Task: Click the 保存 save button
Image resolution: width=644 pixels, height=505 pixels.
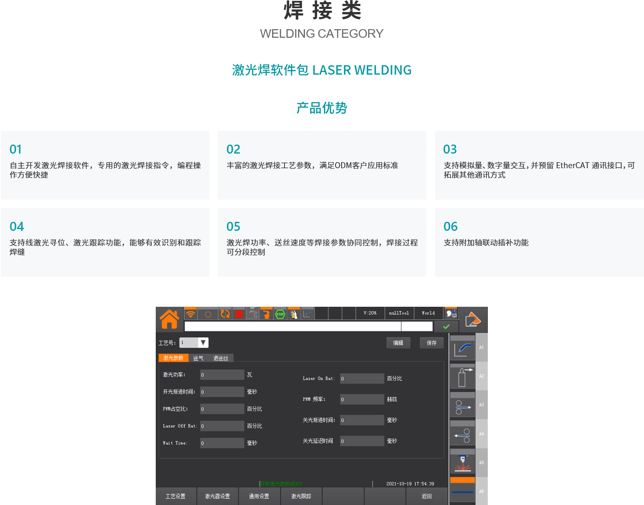Action: (431, 343)
